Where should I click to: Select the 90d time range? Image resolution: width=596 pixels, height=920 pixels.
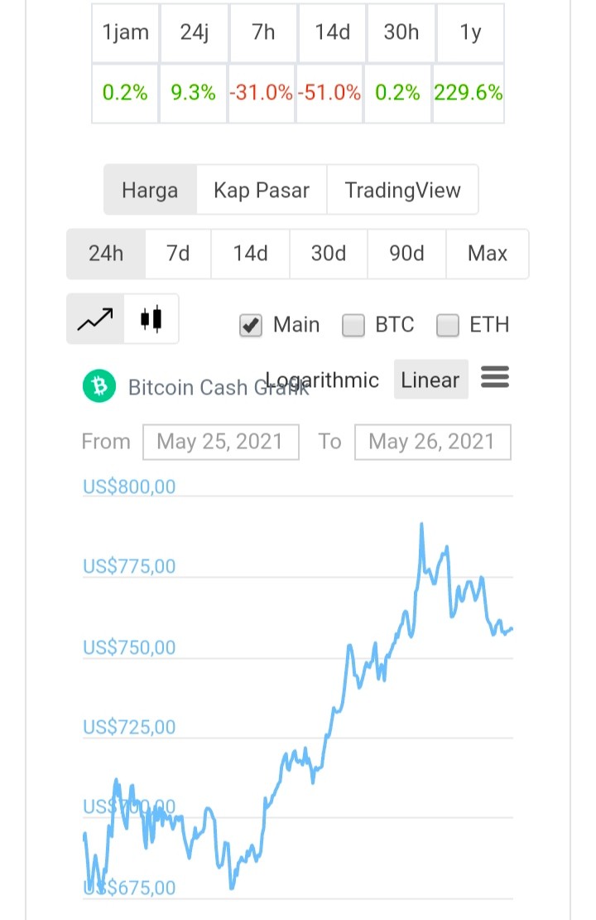406,254
